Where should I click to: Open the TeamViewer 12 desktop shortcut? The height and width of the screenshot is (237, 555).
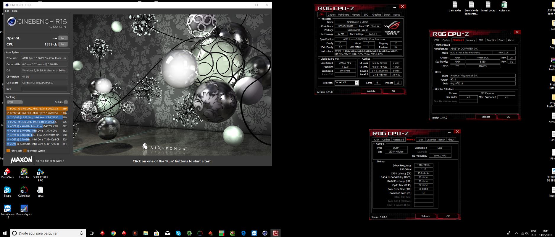7,212
